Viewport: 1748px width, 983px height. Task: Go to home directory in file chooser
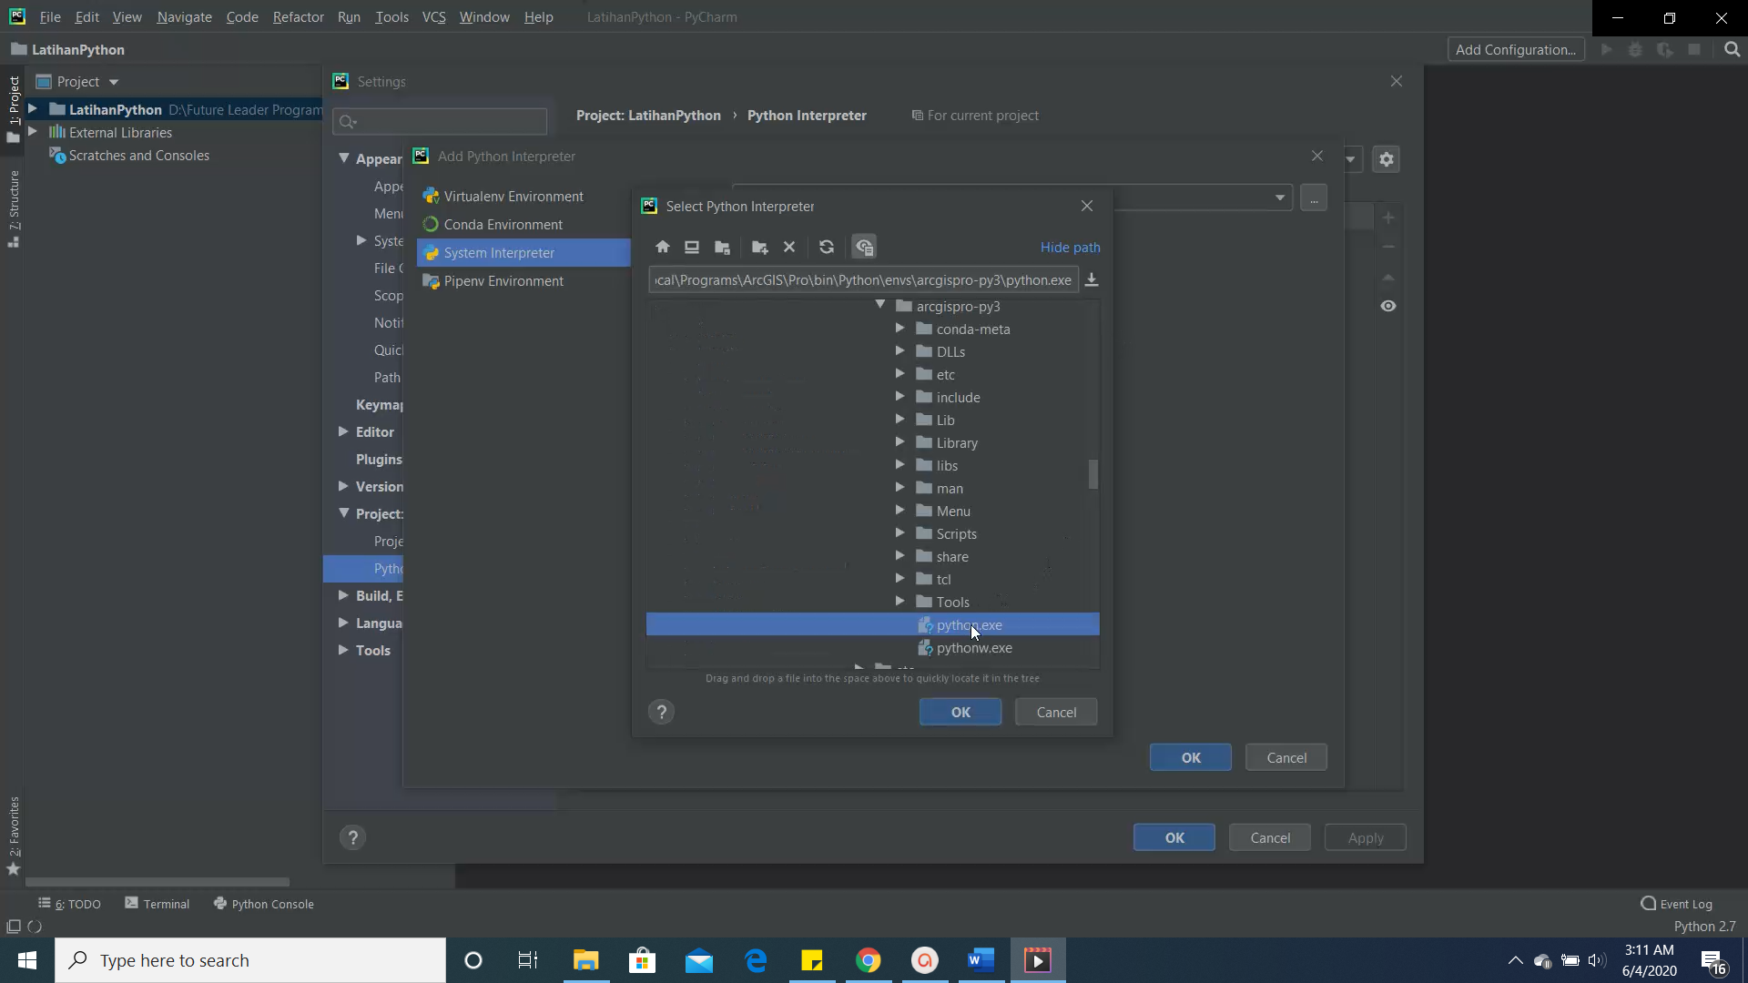[663, 247]
